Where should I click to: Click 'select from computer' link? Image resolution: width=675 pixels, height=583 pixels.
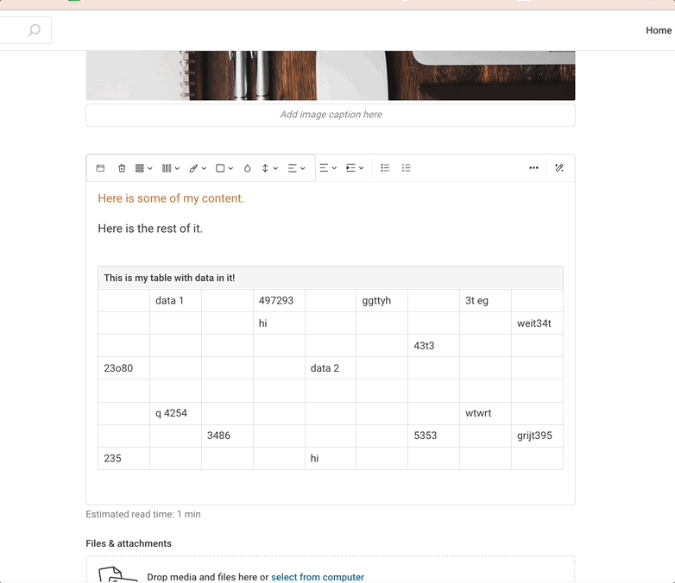tap(318, 577)
